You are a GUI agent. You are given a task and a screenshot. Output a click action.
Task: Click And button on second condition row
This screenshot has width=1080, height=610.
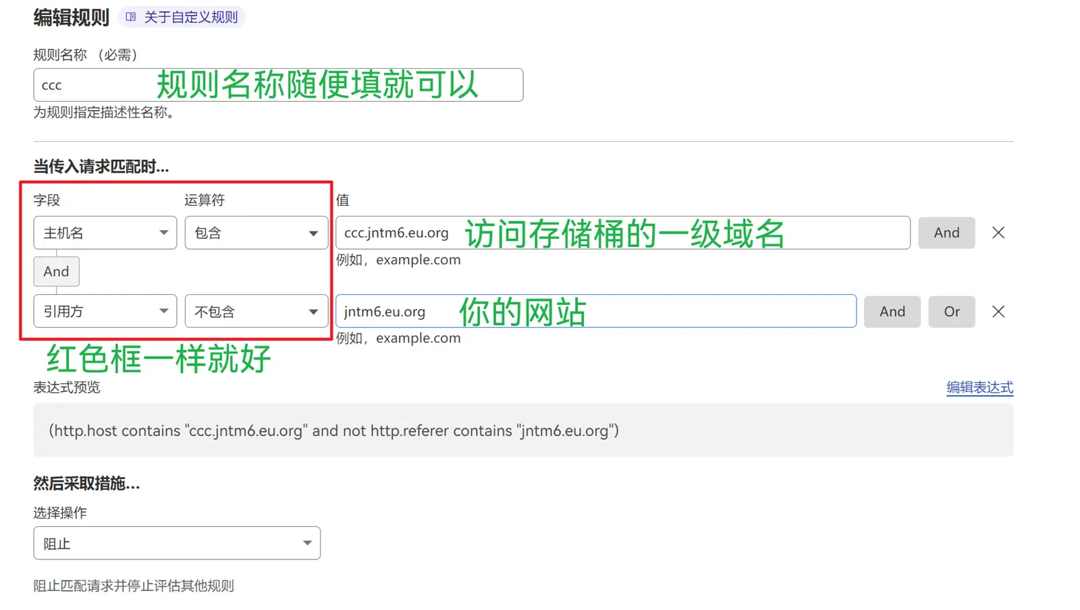pyautogui.click(x=892, y=312)
